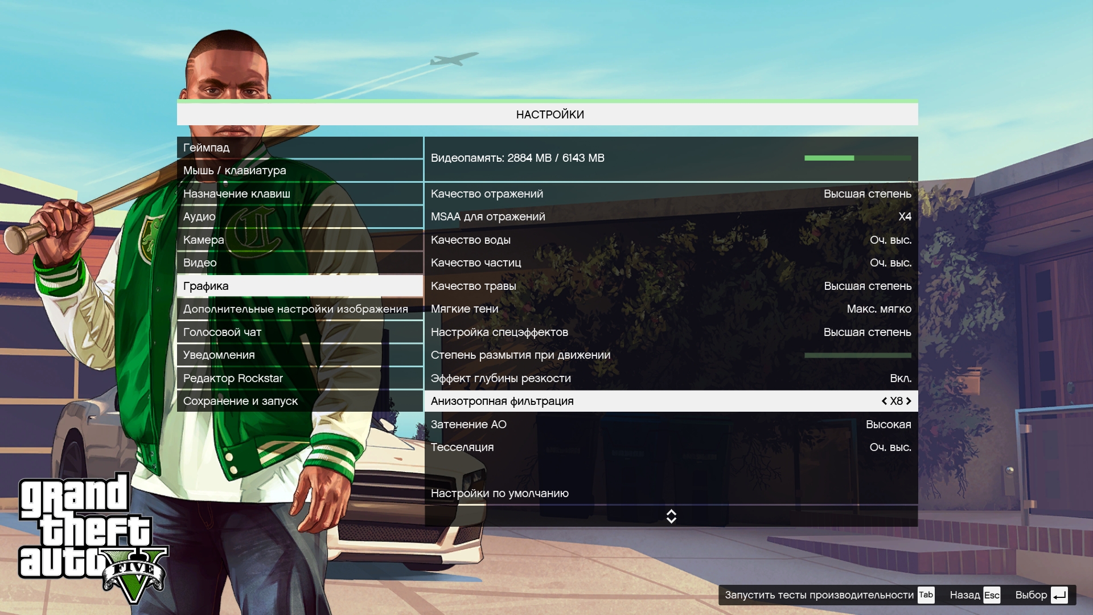Click the Анизотропная фильтрация label
1093x615 pixels.
pos(502,401)
